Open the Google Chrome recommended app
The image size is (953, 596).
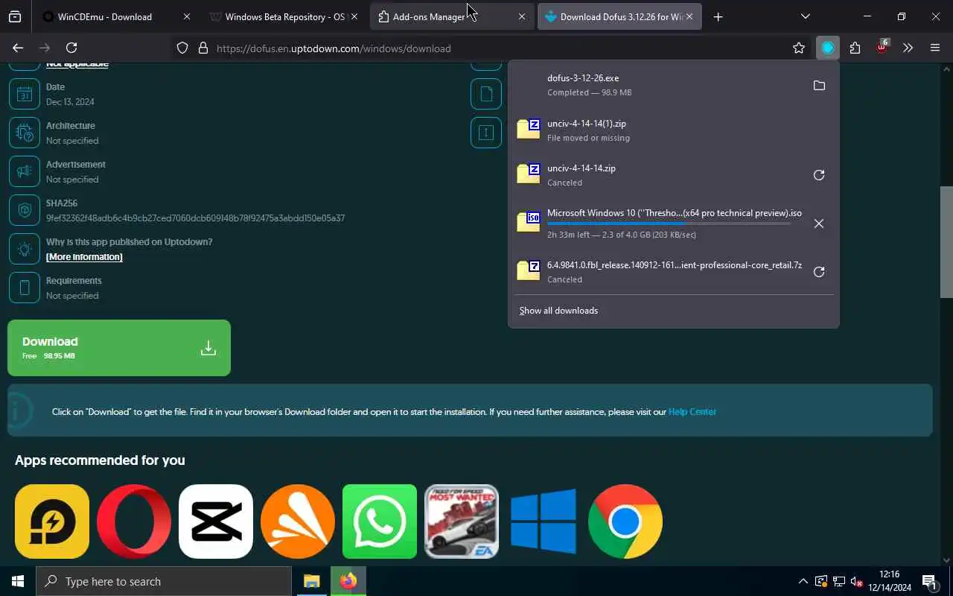(625, 521)
